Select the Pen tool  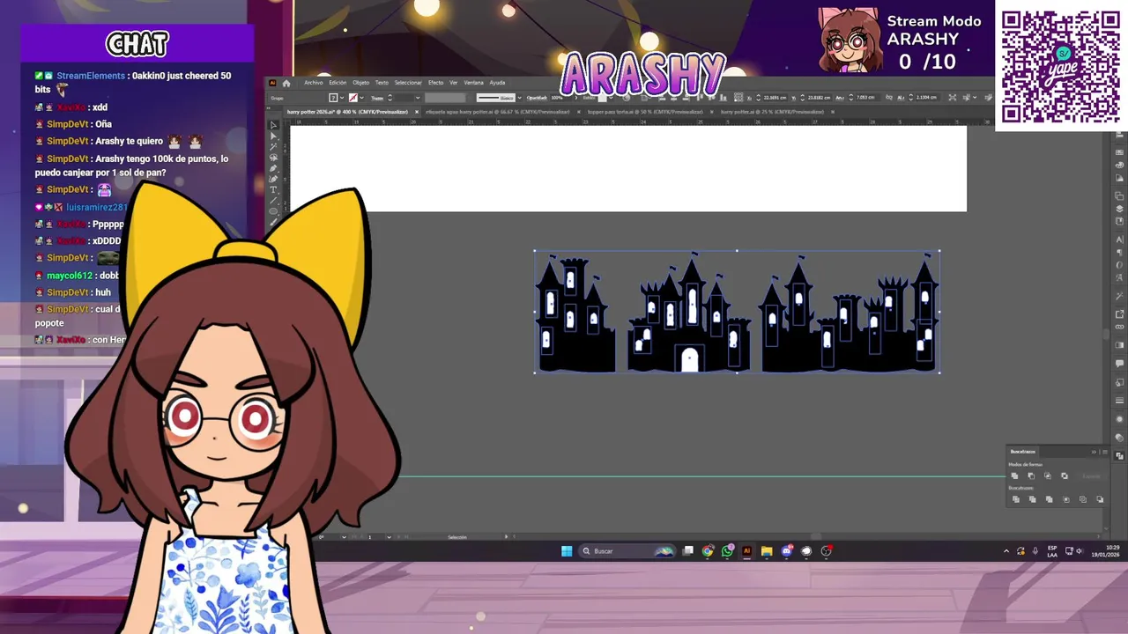coord(273,168)
